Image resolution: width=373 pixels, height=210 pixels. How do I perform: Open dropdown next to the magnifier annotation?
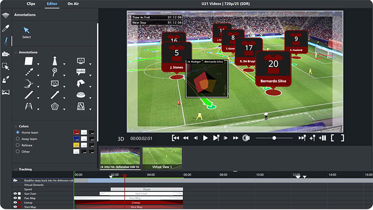64,76
